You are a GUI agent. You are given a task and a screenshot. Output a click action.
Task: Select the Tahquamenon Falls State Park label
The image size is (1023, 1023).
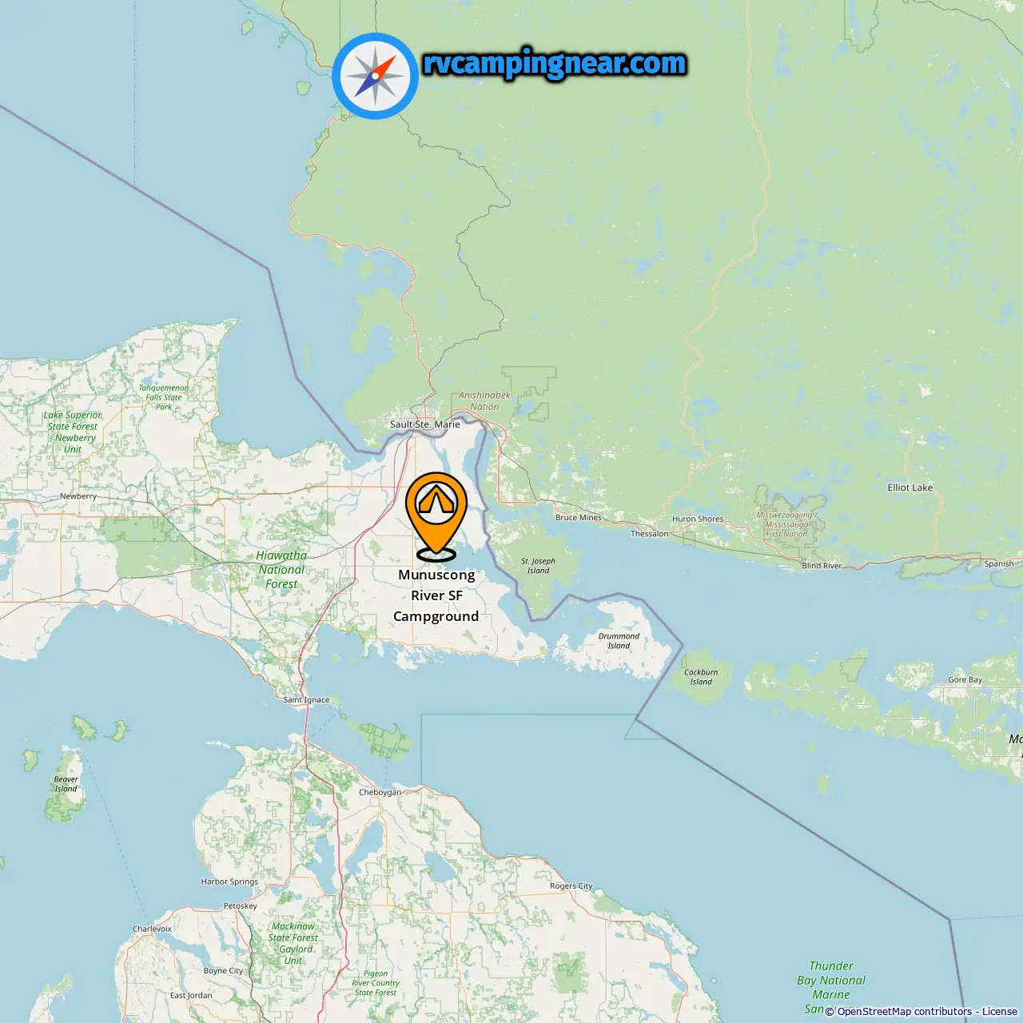(164, 397)
